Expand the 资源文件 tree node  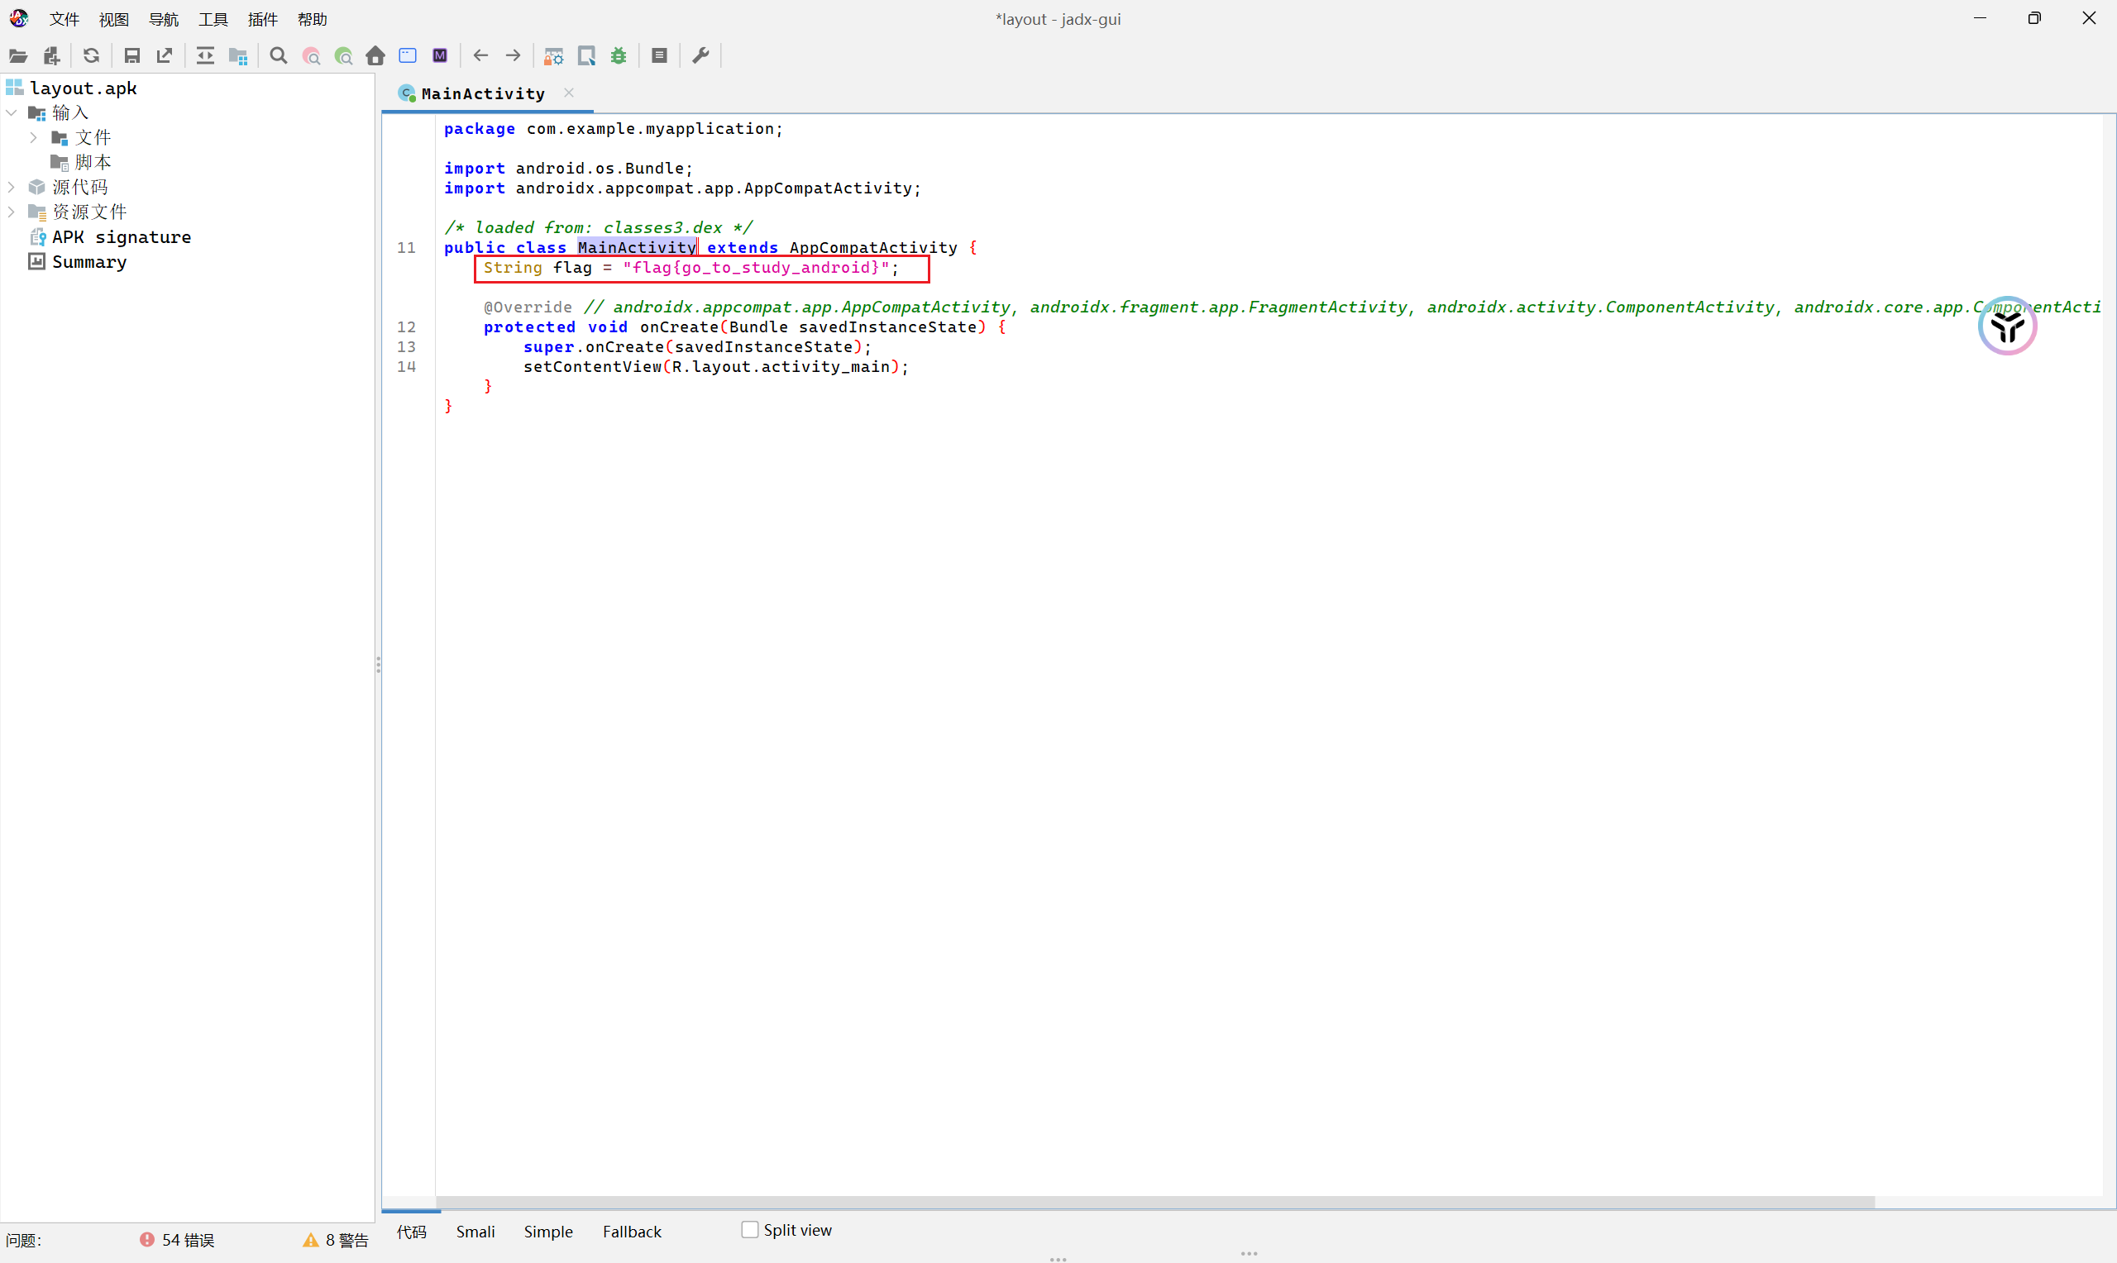(x=11, y=211)
